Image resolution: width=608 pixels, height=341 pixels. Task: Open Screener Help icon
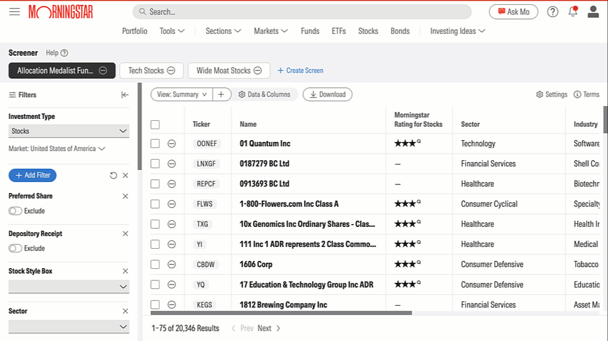pyautogui.click(x=64, y=53)
